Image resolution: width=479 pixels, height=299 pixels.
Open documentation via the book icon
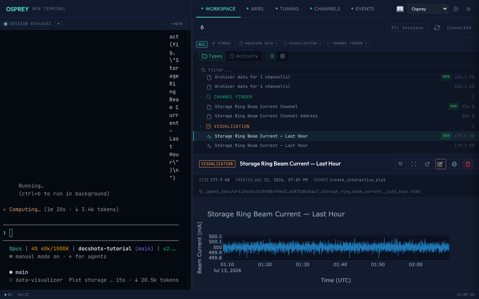pos(400,9)
